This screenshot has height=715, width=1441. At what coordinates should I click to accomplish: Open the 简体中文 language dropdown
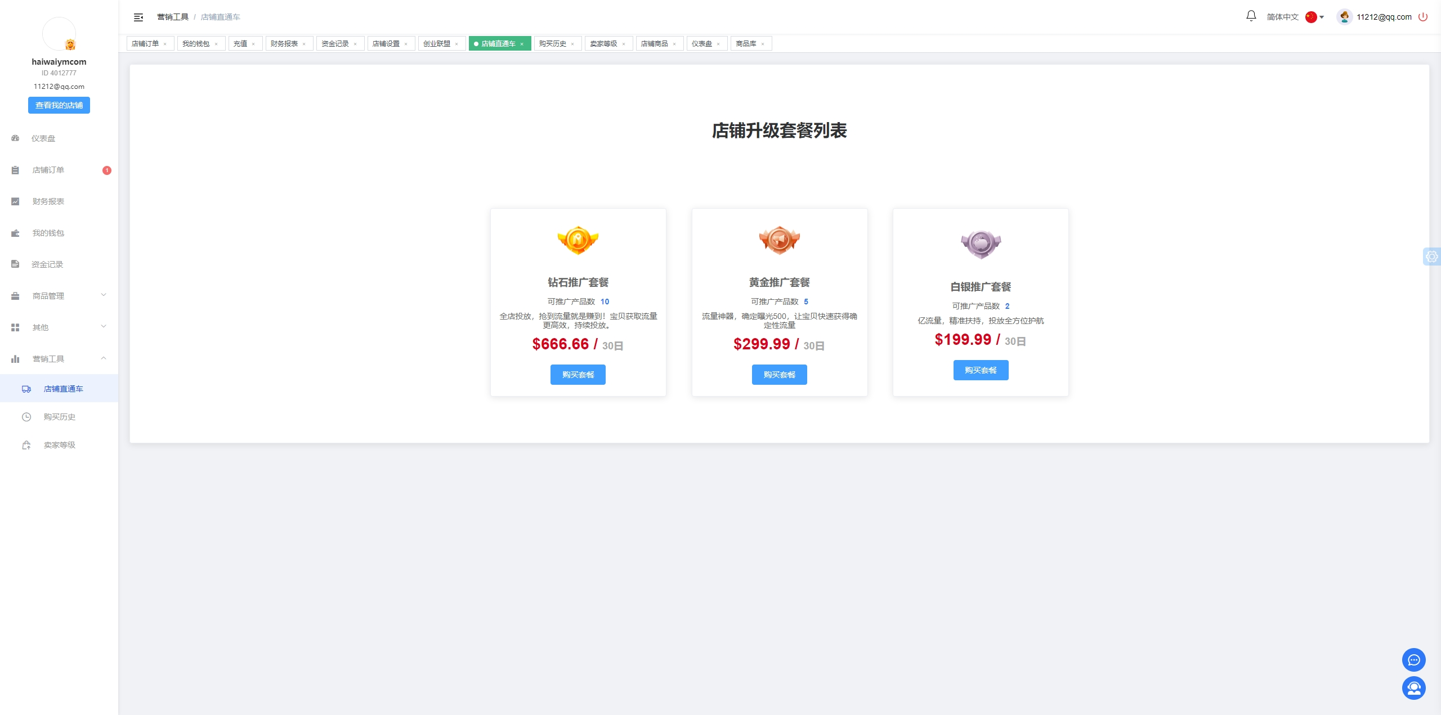(x=1283, y=16)
